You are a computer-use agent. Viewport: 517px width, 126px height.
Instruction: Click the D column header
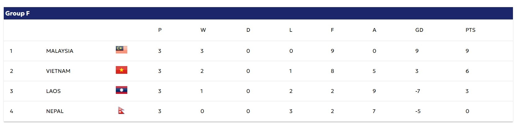248,30
